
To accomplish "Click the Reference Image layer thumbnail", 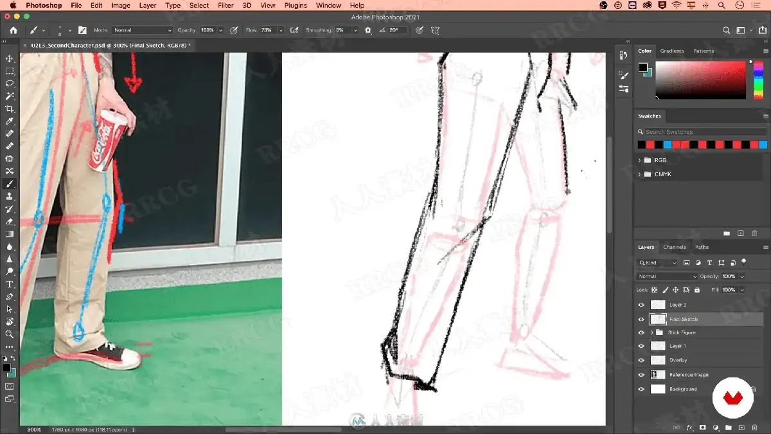I will pyautogui.click(x=658, y=374).
